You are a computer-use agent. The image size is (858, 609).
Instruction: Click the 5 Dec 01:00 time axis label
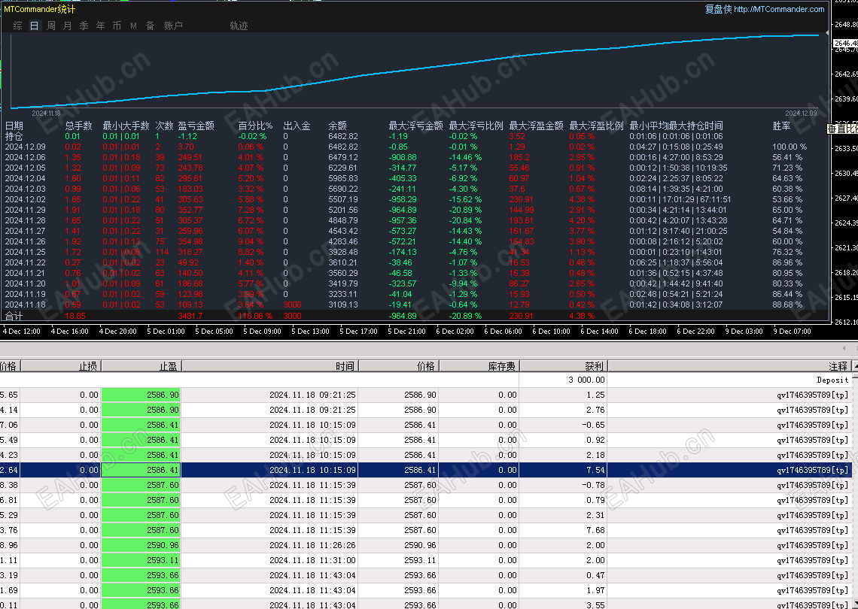166,332
